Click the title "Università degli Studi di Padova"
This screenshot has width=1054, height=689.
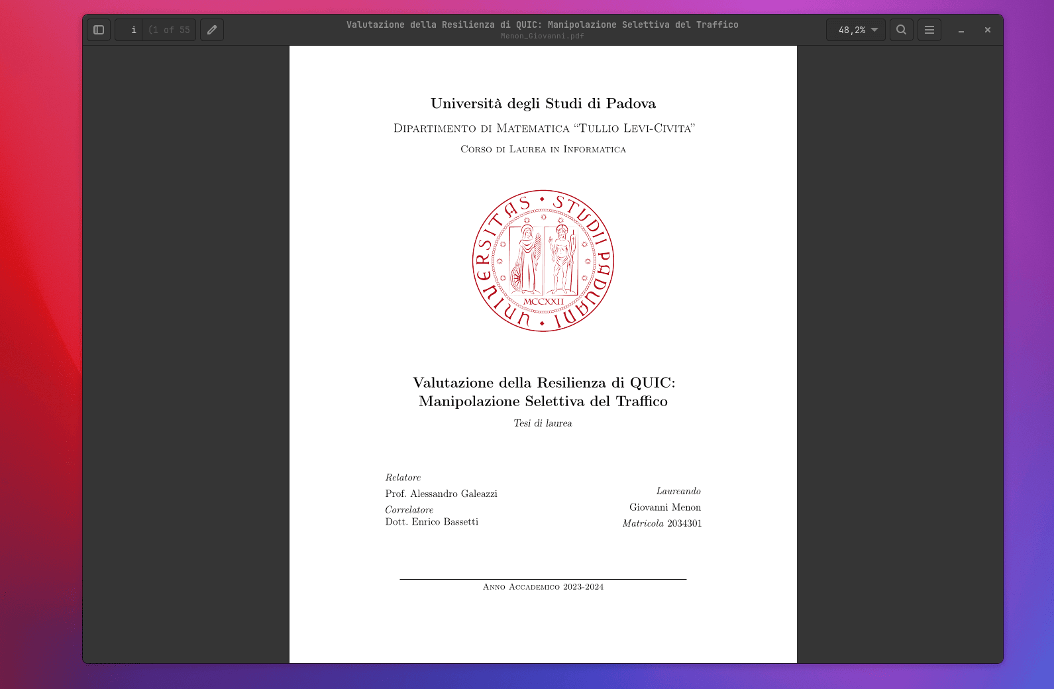tap(543, 103)
